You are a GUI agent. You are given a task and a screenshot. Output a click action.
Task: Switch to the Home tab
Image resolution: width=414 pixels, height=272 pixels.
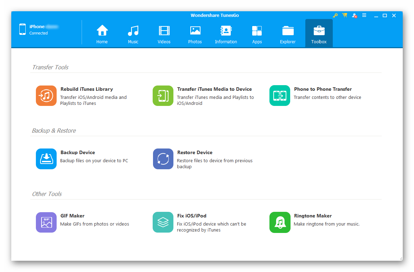[102, 34]
